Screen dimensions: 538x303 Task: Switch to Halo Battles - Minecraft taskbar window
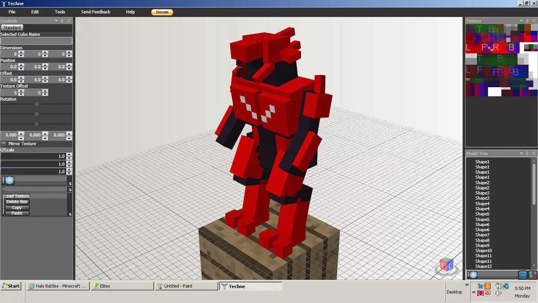[58, 286]
